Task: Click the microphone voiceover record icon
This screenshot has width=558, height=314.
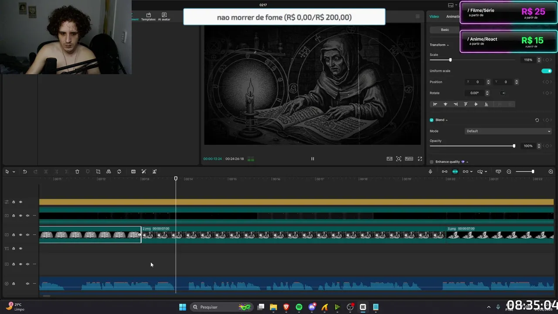Action: [430, 171]
